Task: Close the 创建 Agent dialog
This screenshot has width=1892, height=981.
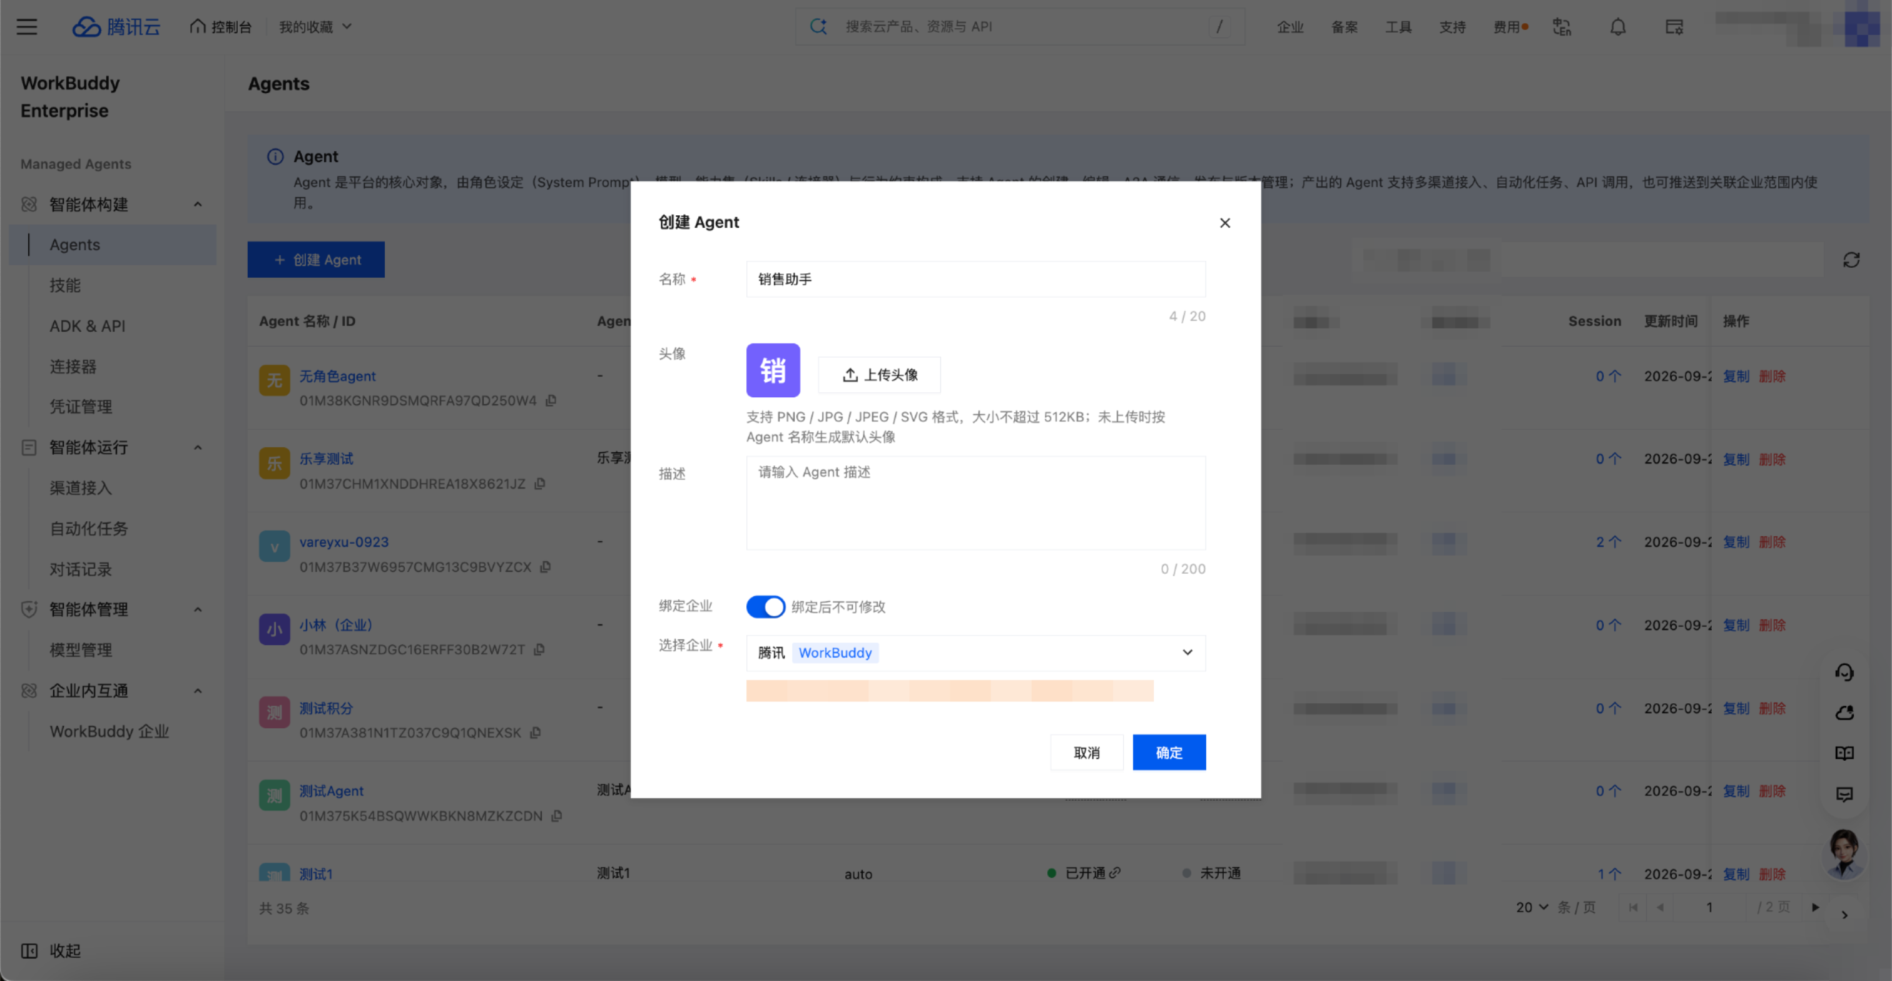Action: click(1224, 223)
